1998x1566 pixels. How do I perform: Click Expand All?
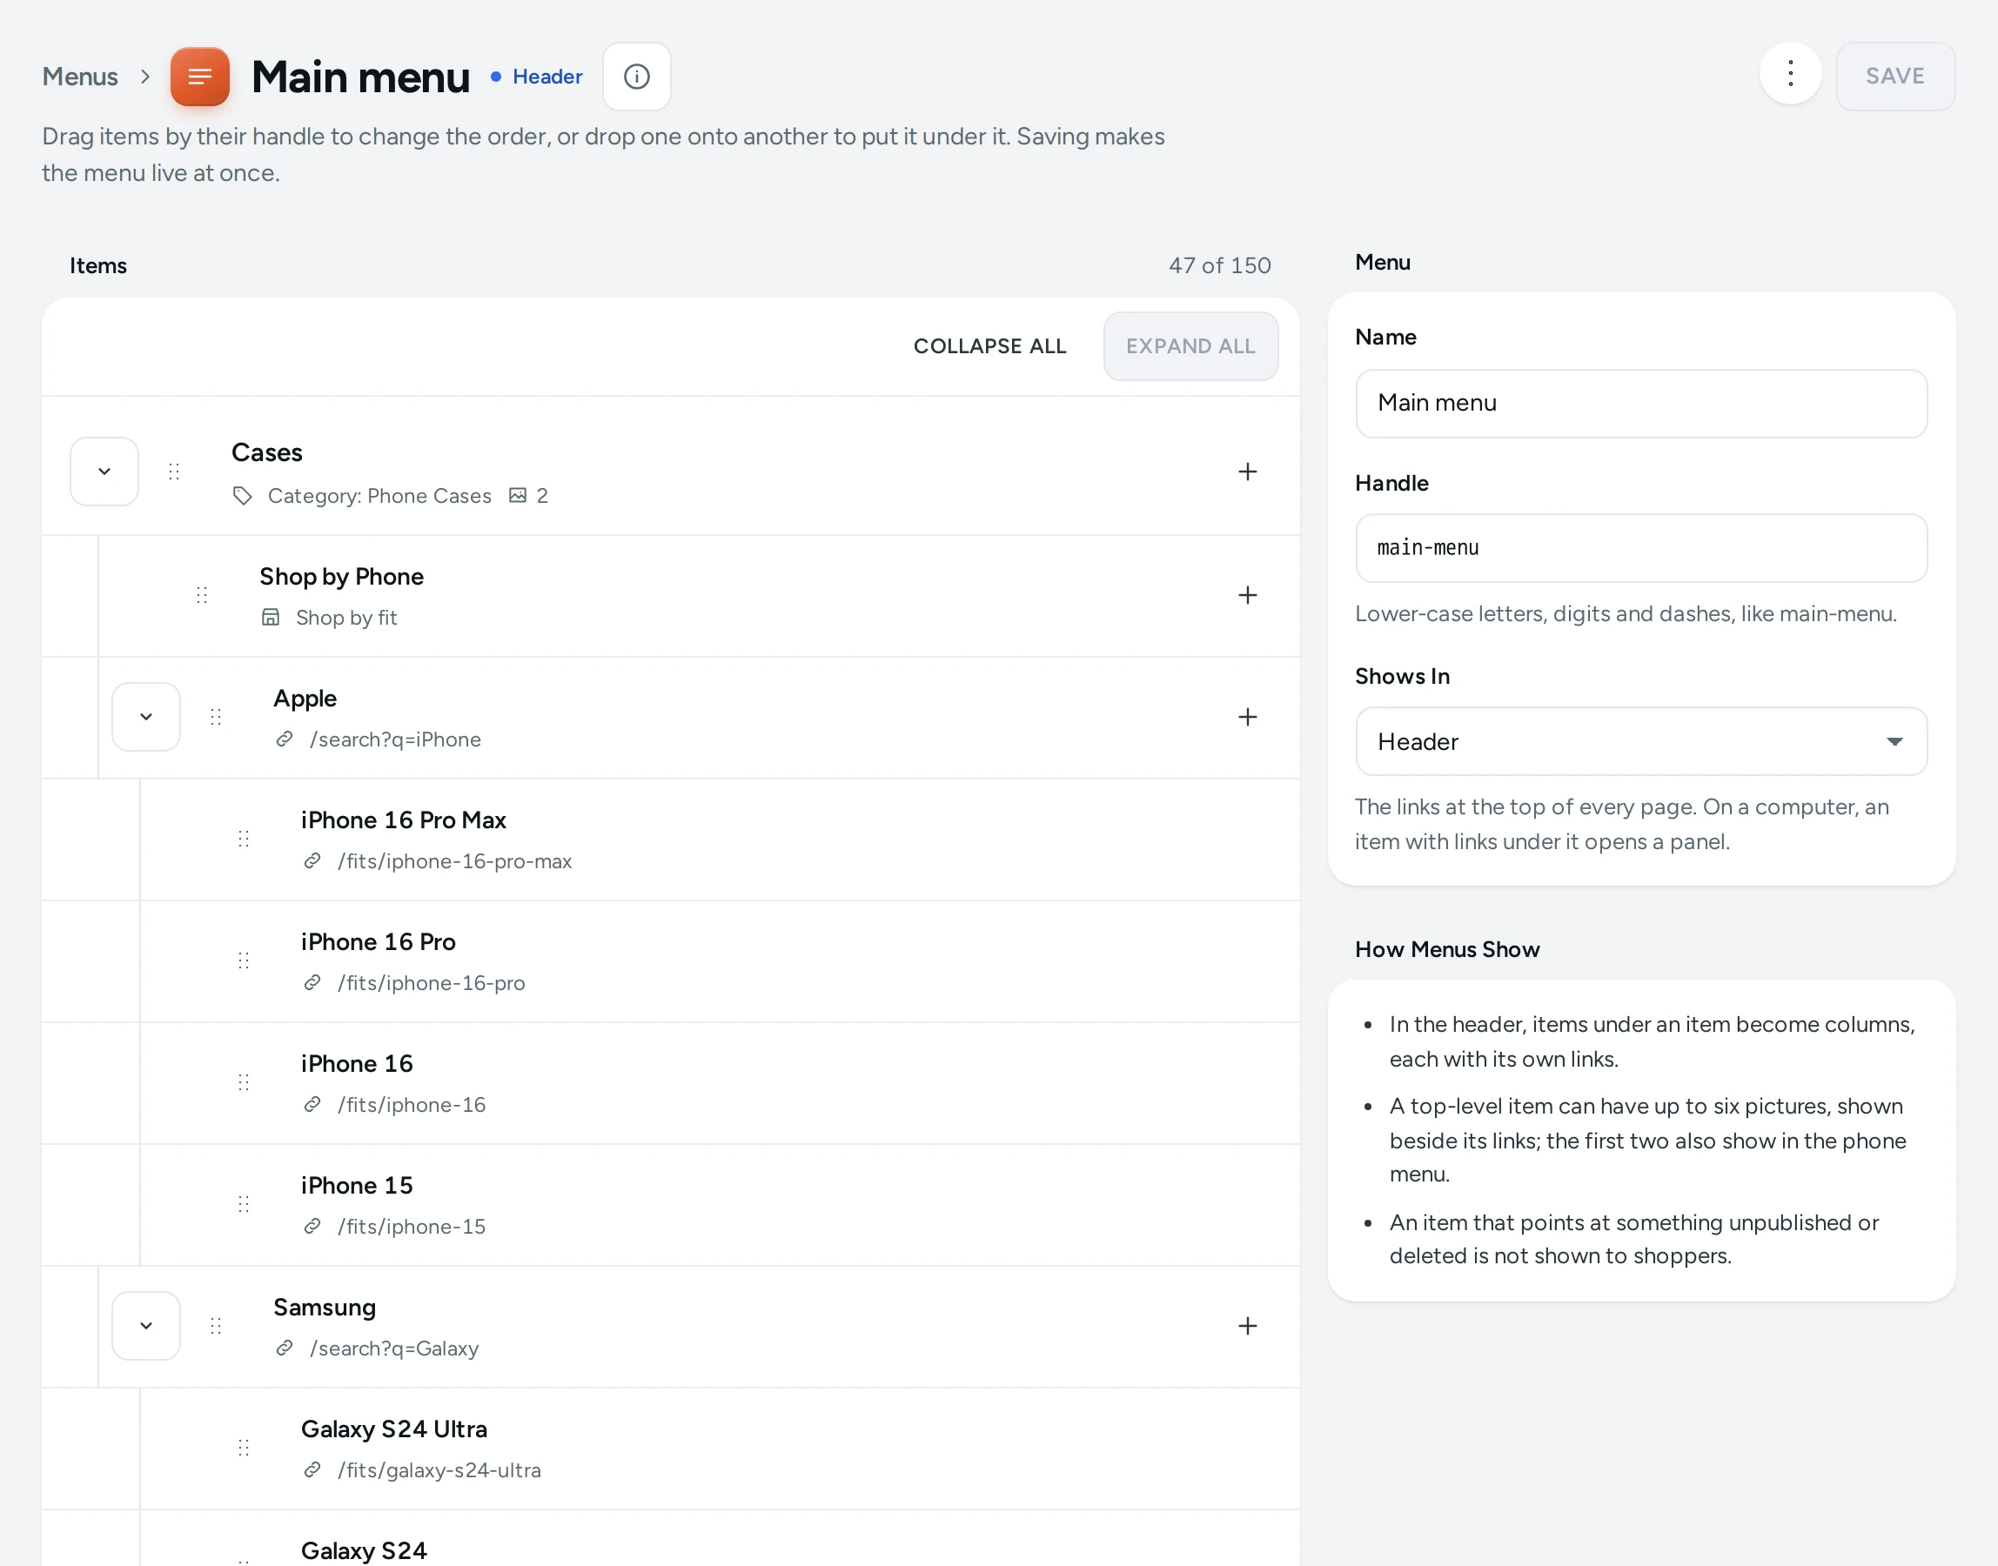coord(1190,345)
